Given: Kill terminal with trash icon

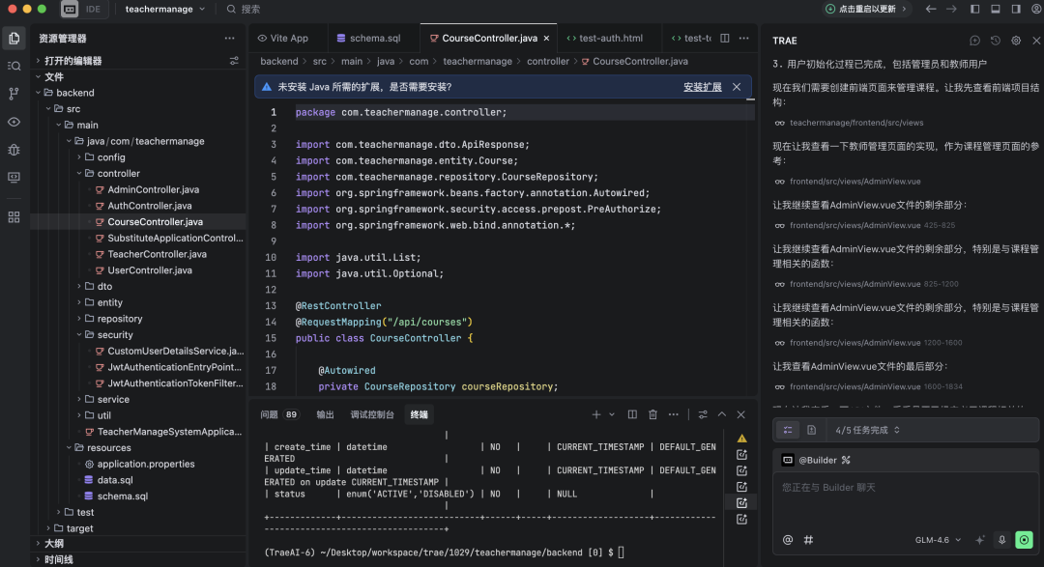Looking at the screenshot, I should 653,414.
